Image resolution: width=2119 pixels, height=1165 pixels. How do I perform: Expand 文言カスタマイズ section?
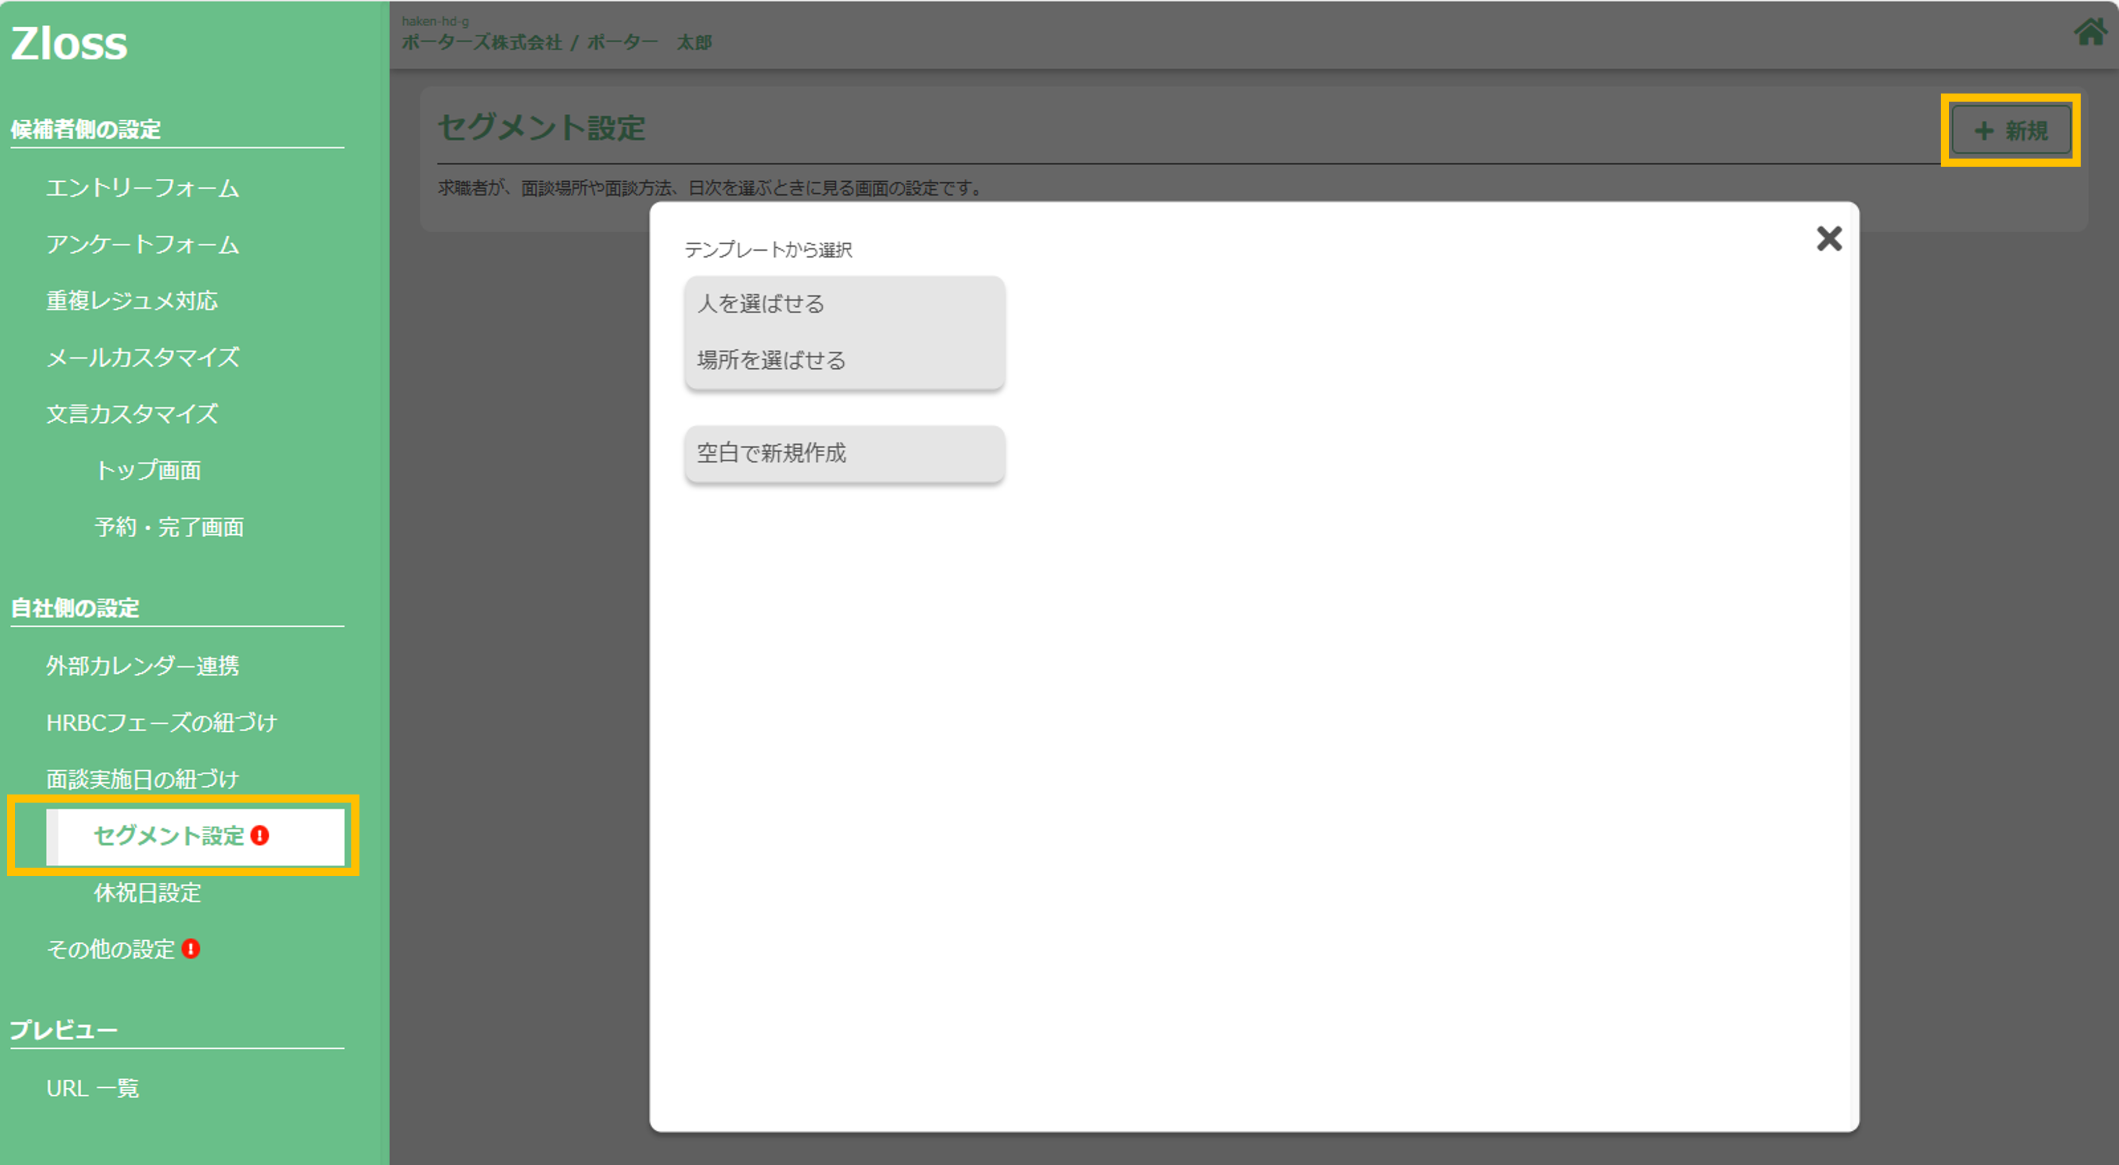tap(132, 414)
